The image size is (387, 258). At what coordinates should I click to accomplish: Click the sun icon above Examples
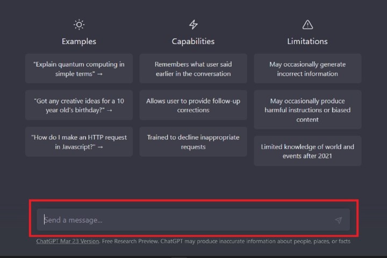point(79,24)
